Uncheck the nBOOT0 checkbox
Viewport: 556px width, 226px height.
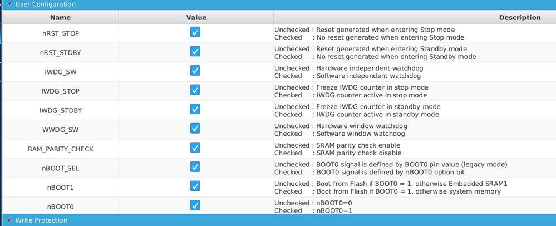tap(195, 205)
